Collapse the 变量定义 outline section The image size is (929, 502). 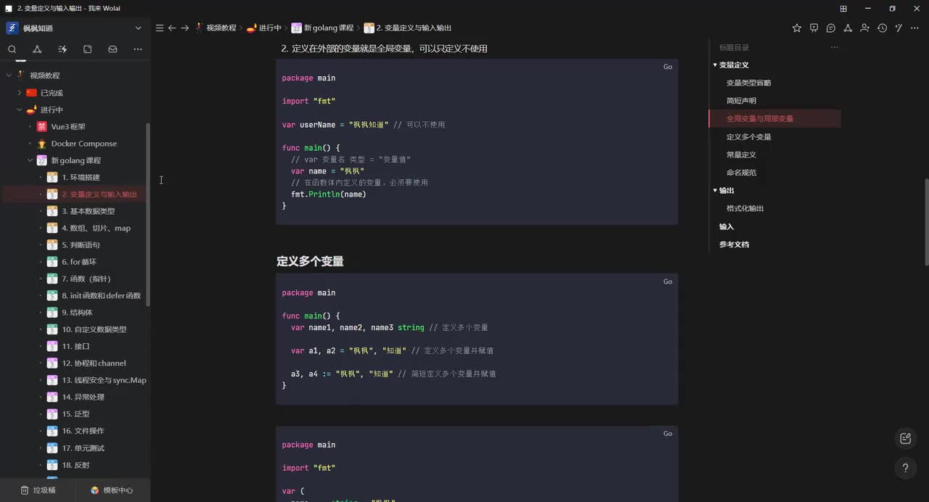pos(715,65)
